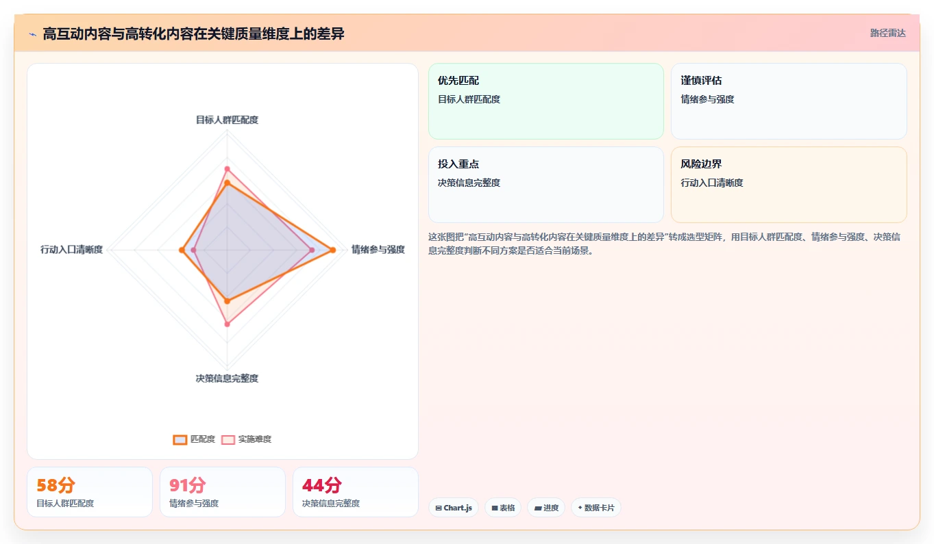Click orange data point on 情绪参与强度 axis

point(333,250)
